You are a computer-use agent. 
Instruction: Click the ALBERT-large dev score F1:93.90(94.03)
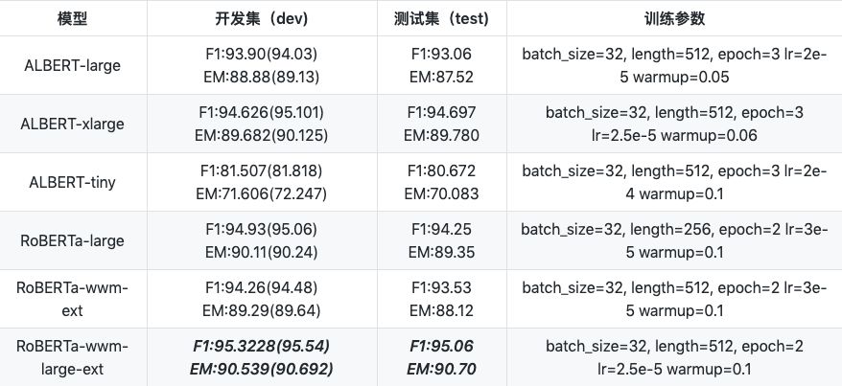click(258, 55)
